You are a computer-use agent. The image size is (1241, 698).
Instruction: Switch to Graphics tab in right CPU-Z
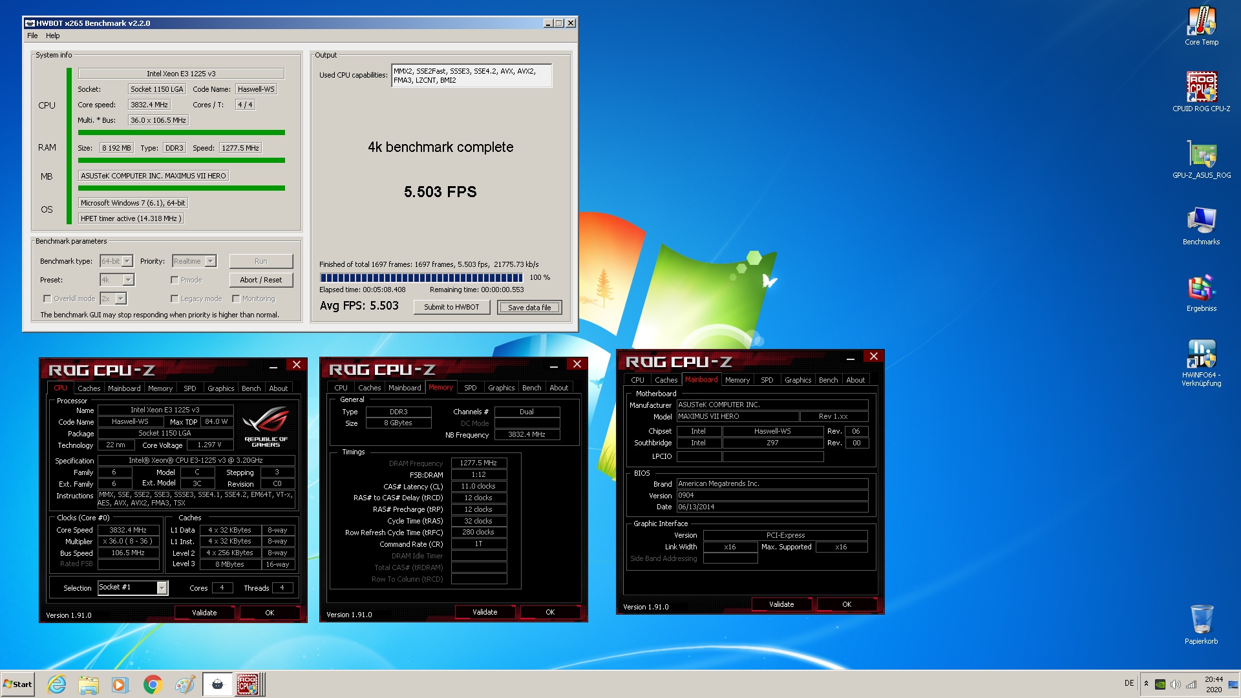[x=798, y=380]
